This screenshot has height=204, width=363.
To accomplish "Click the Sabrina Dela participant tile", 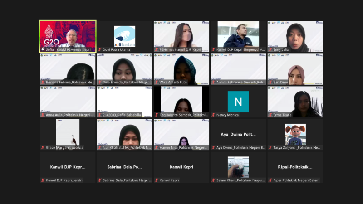I will coord(124,167).
